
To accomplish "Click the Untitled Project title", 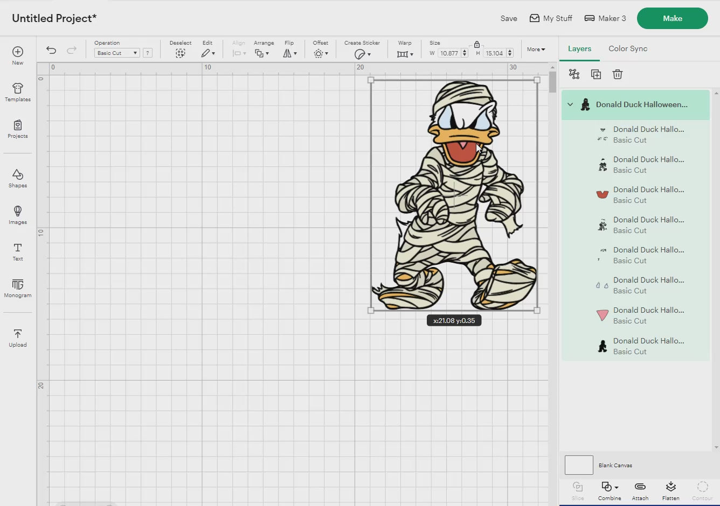I will pyautogui.click(x=54, y=18).
